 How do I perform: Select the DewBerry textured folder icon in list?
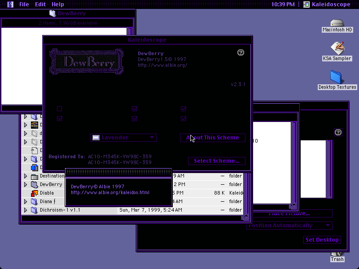point(35,185)
